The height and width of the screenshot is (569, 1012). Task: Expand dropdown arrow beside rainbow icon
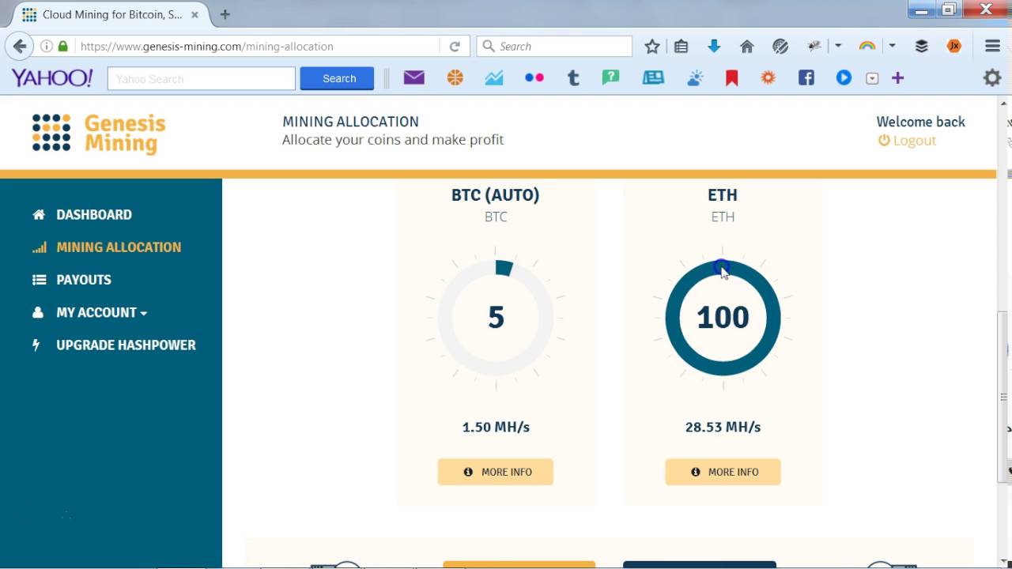[892, 47]
